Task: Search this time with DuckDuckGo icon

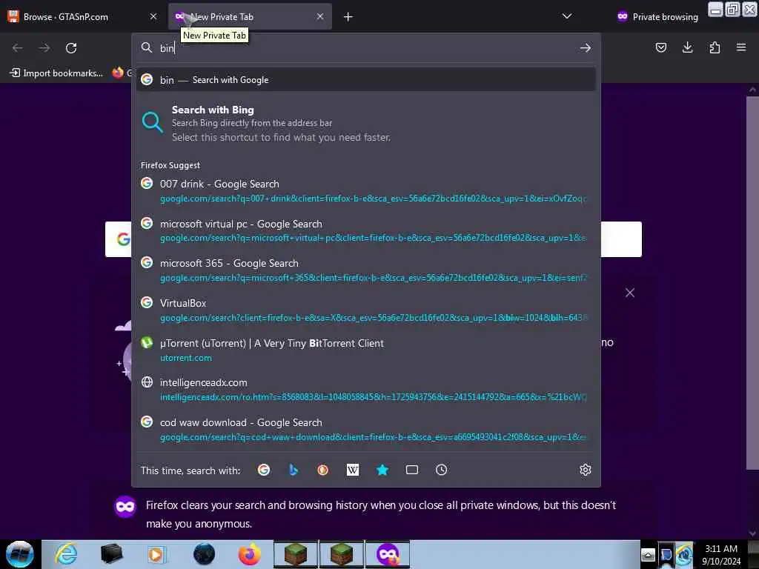Action: pos(323,470)
